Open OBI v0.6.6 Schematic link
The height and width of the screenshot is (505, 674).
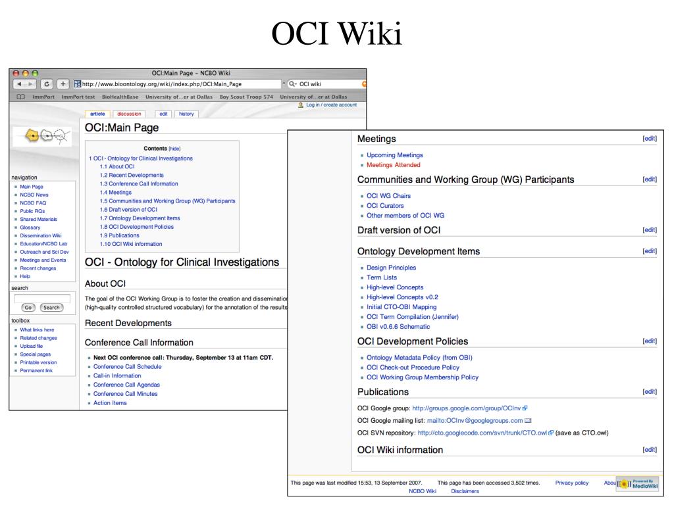pyautogui.click(x=398, y=327)
